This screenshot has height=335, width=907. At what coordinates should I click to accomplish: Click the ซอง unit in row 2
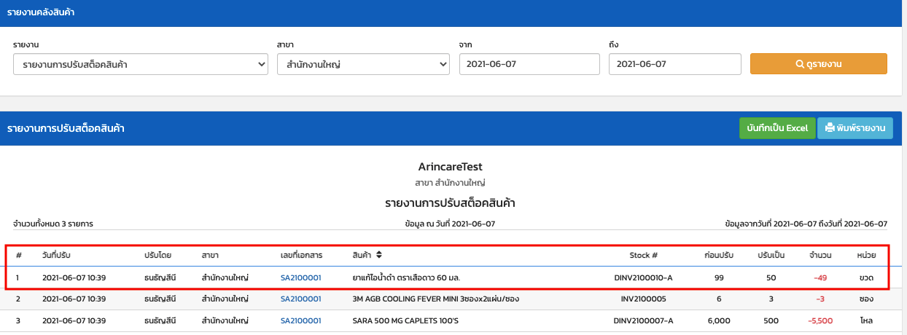tap(866, 299)
